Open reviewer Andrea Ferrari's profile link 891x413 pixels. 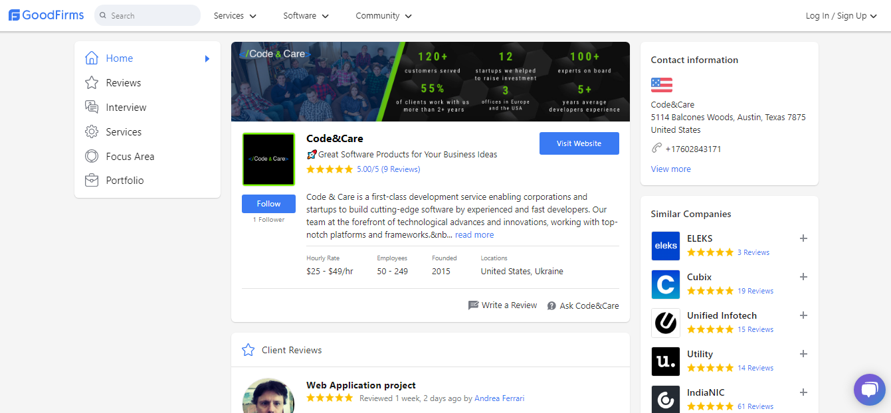[x=500, y=398]
